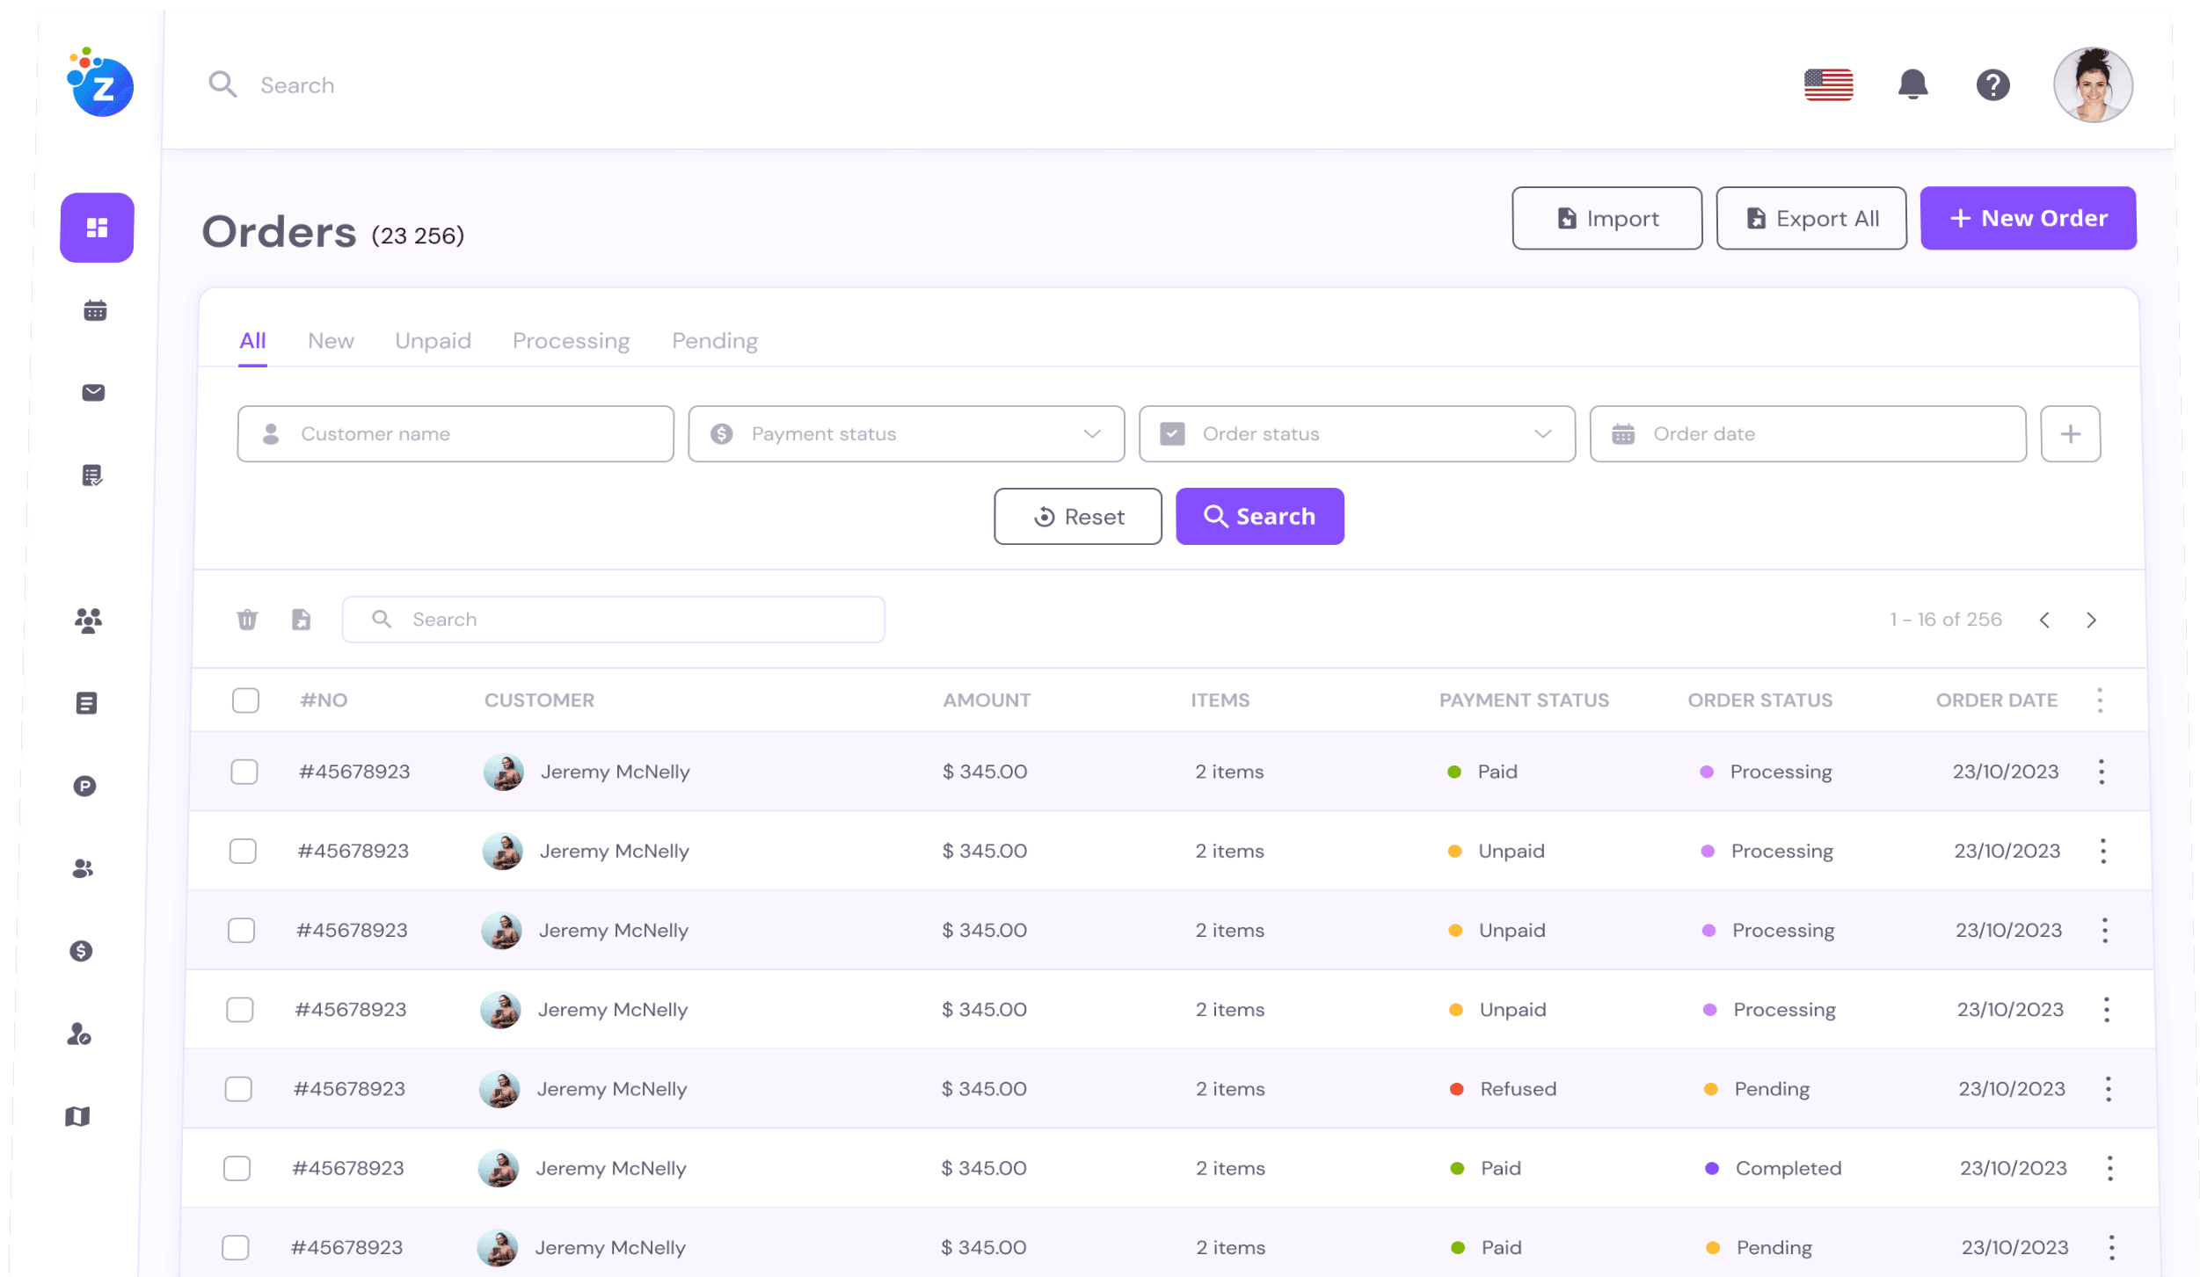2200x1277 pixels.
Task: Open the calendar icon in sidebar
Action: (x=95, y=310)
